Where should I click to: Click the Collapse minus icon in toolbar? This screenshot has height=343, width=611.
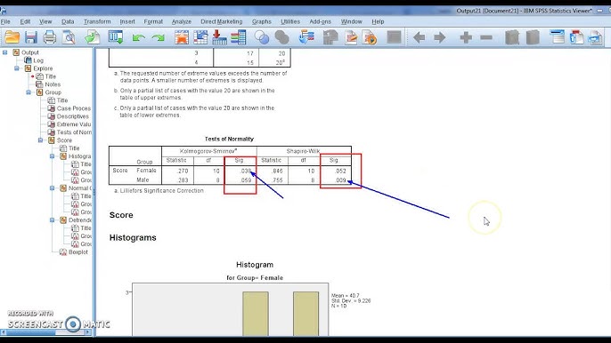point(486,37)
